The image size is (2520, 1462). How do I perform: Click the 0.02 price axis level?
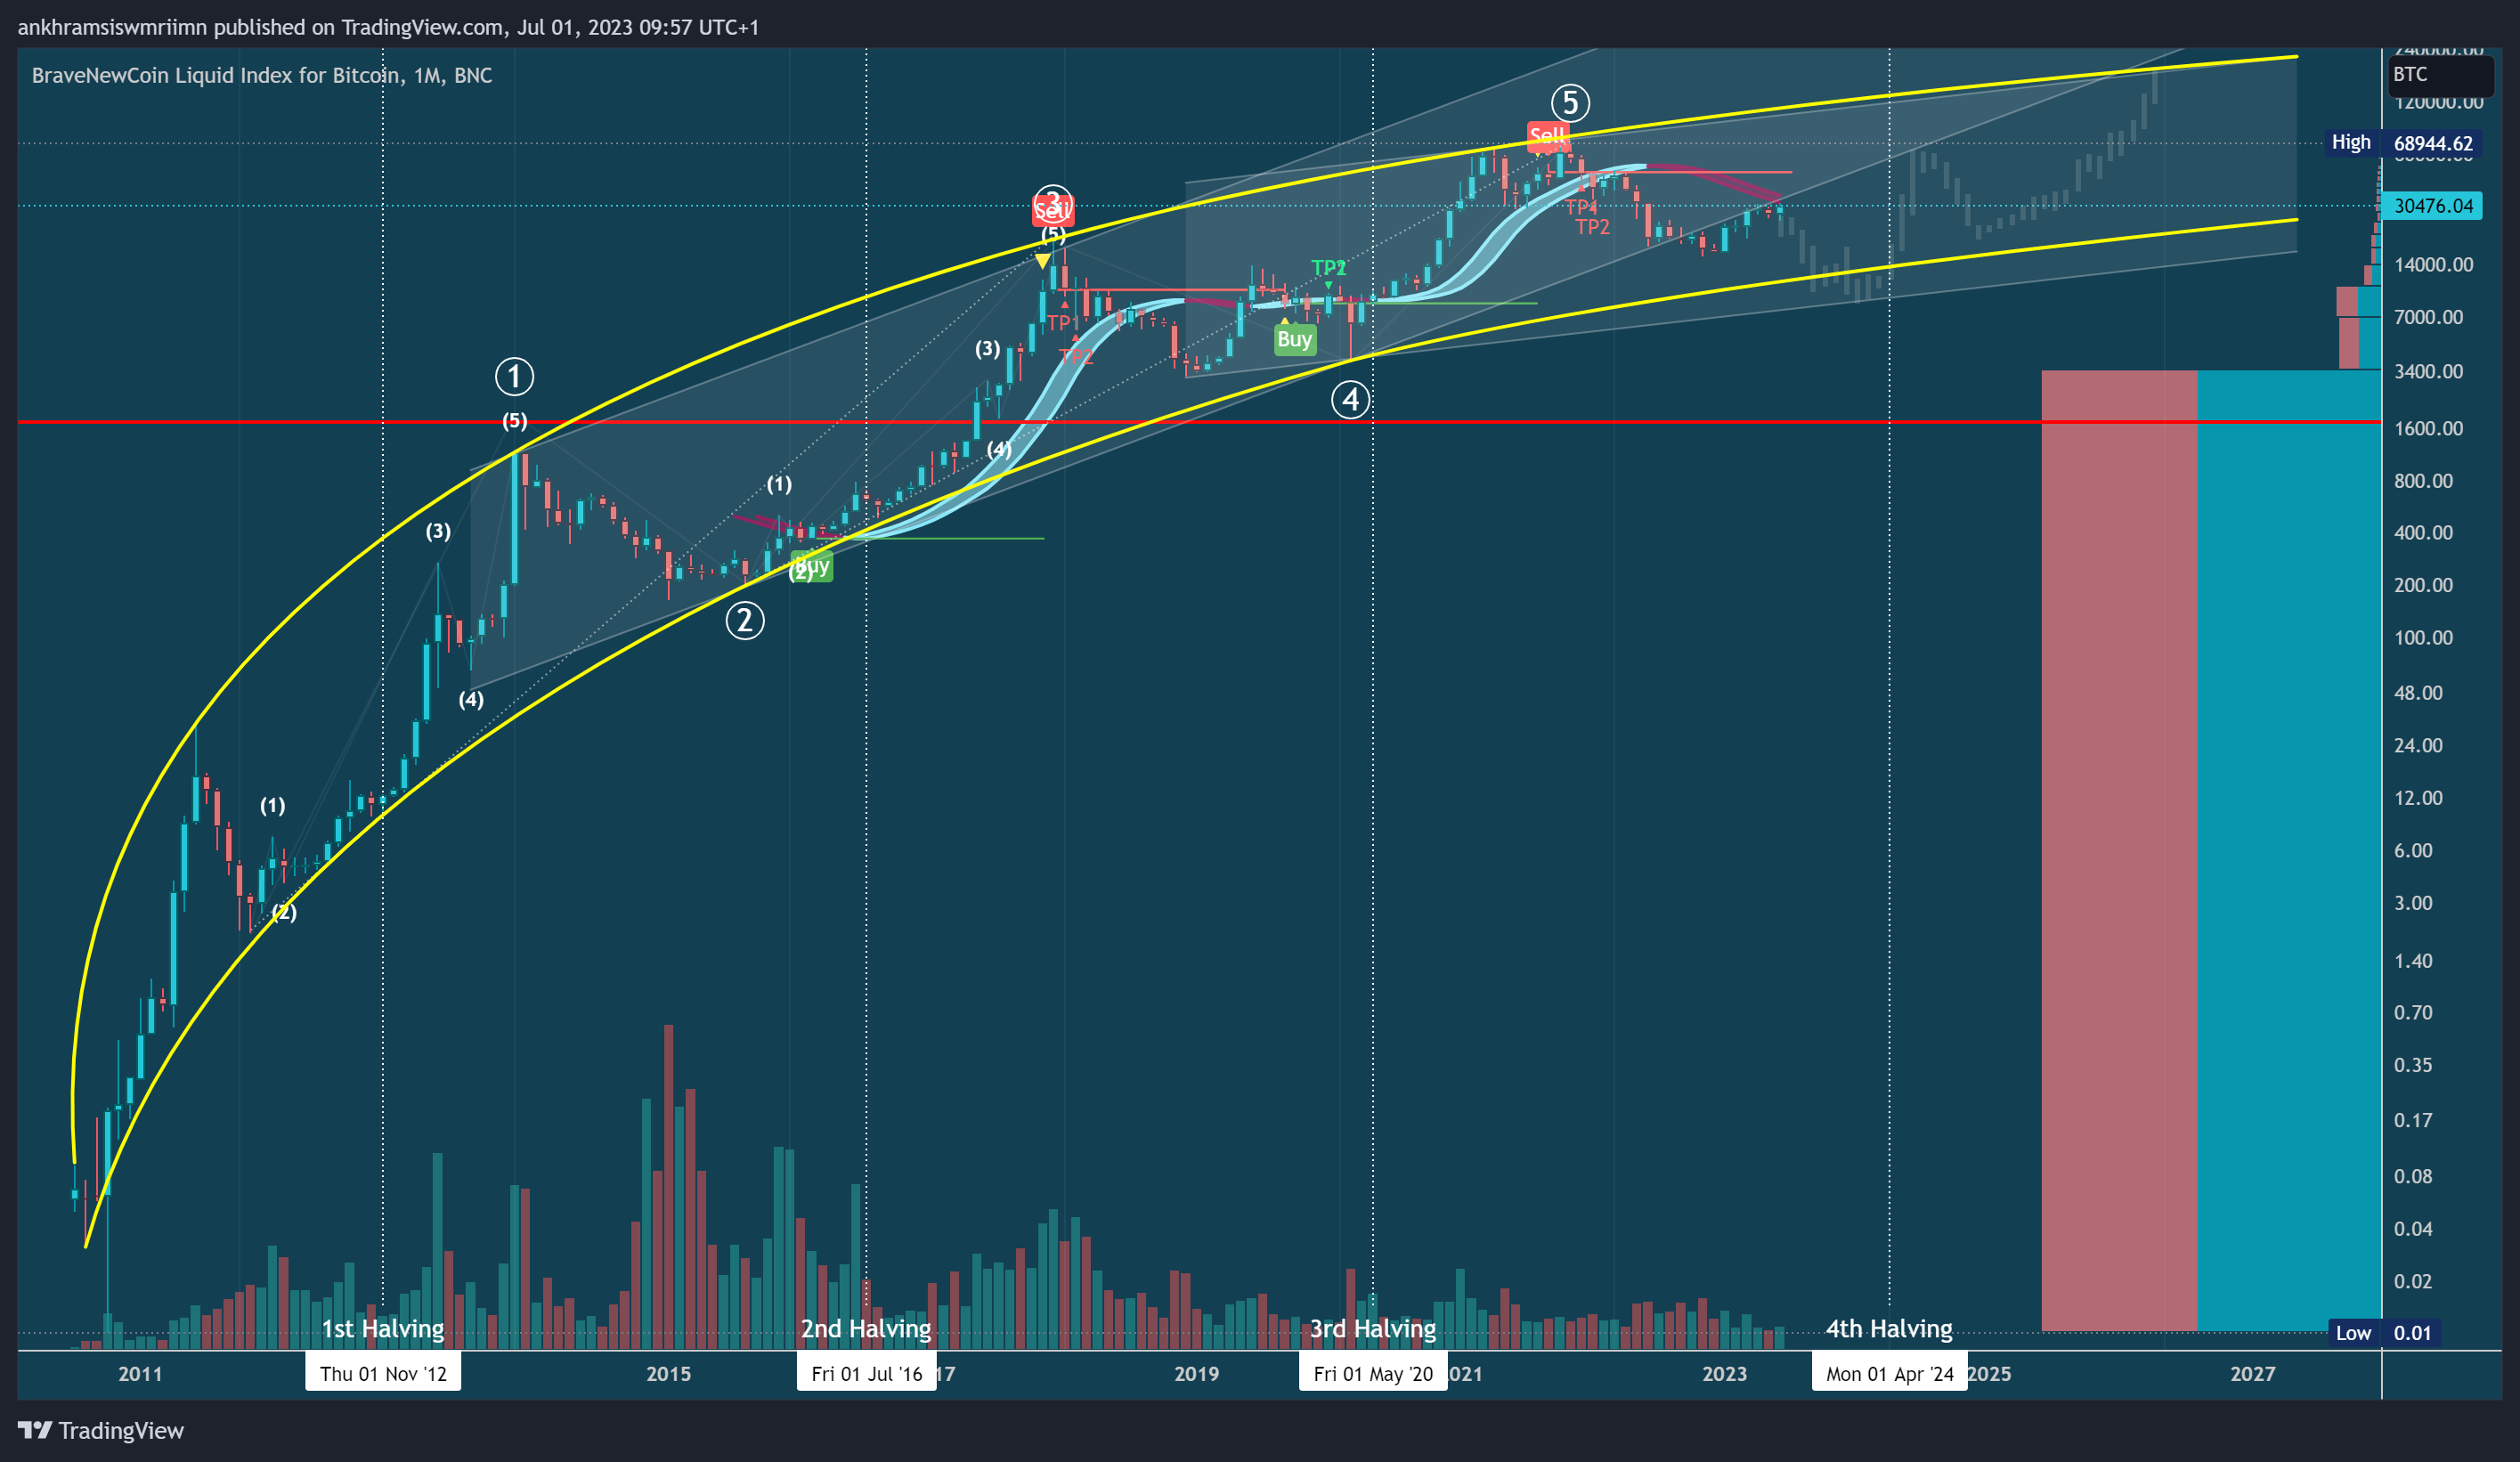point(2413,1281)
